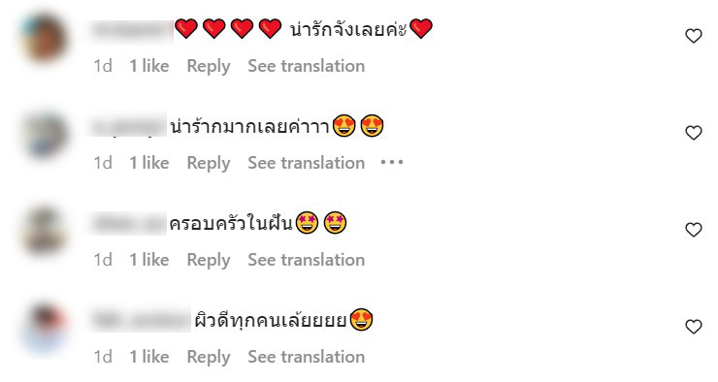View likes on the ครอบครัวในฝัน comment

(149, 260)
